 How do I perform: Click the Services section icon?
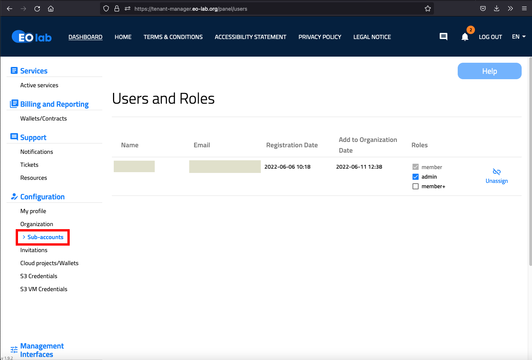[x=14, y=70]
